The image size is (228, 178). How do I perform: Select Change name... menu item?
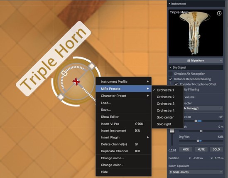tap(124, 158)
